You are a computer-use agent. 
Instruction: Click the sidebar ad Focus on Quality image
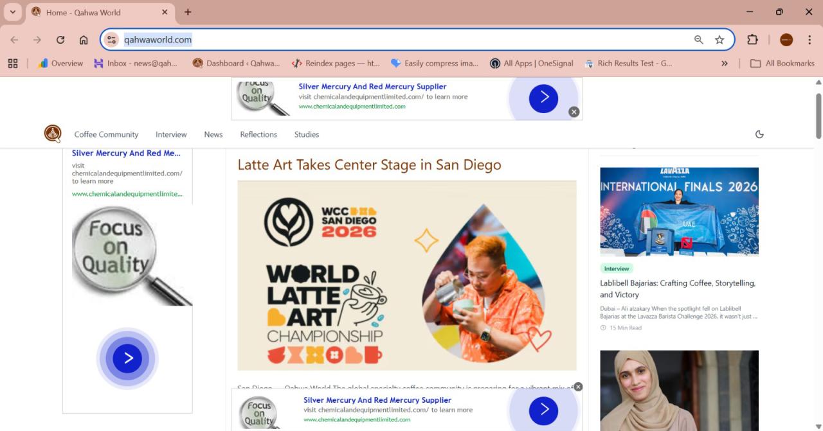pos(132,256)
